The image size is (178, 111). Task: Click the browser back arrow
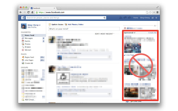pyautogui.click(x=21, y=12)
